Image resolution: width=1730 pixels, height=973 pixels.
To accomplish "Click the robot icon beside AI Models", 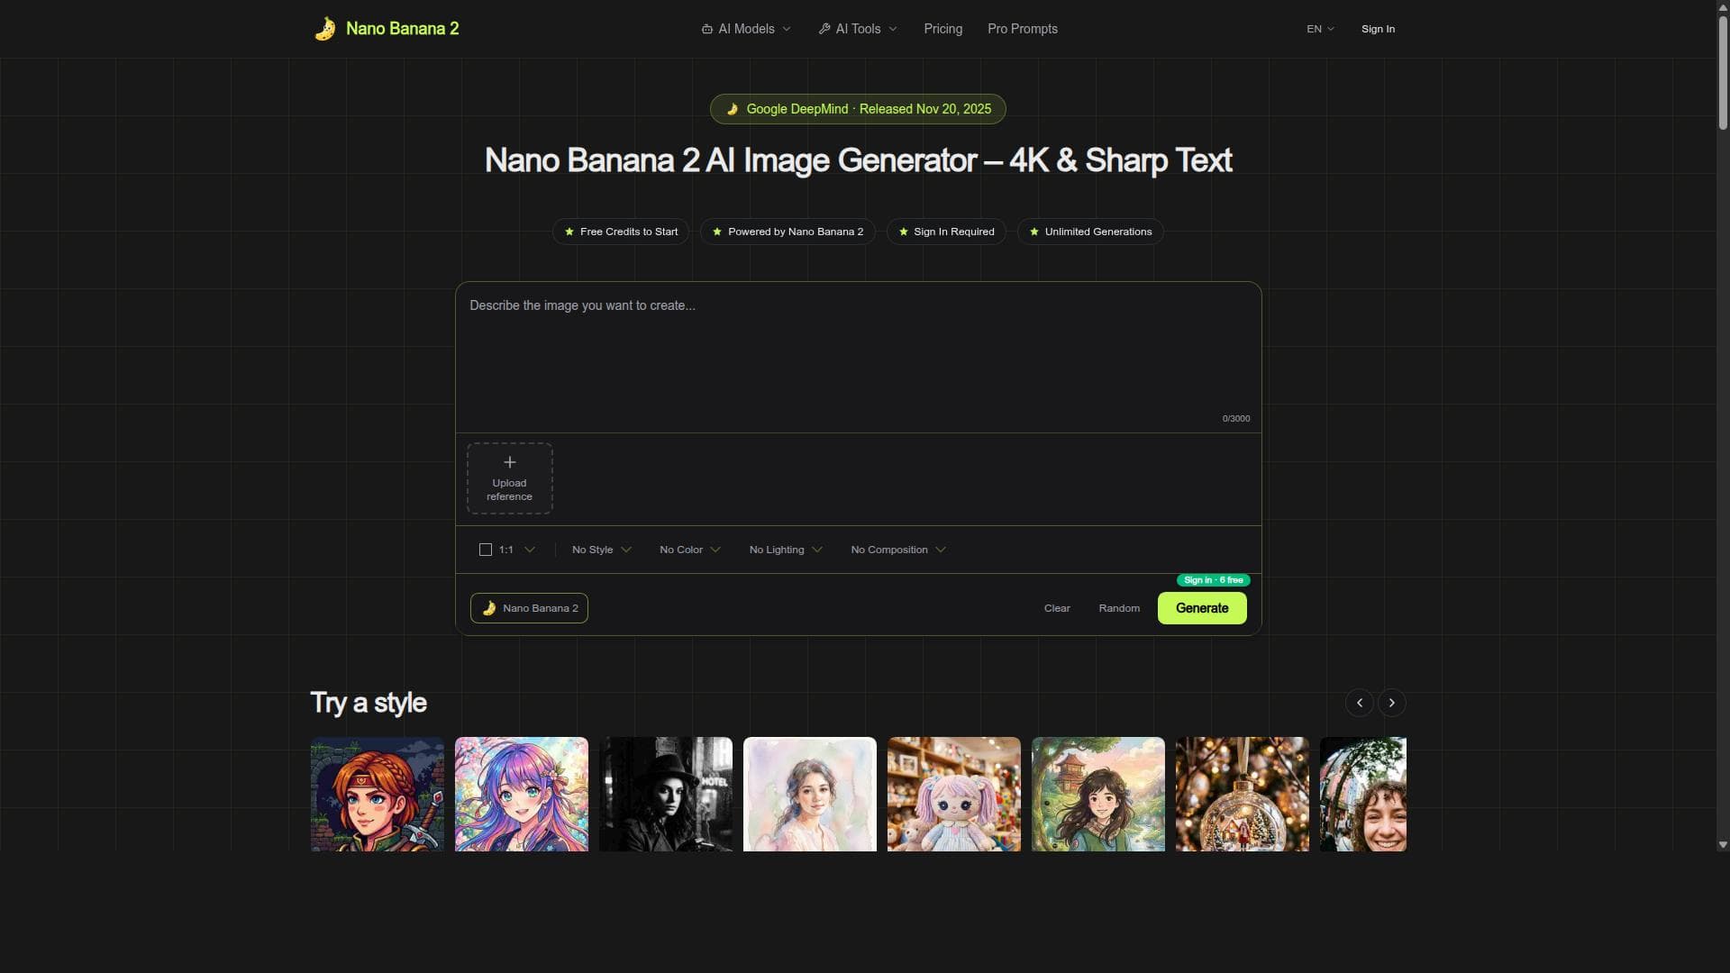I will pos(707,29).
